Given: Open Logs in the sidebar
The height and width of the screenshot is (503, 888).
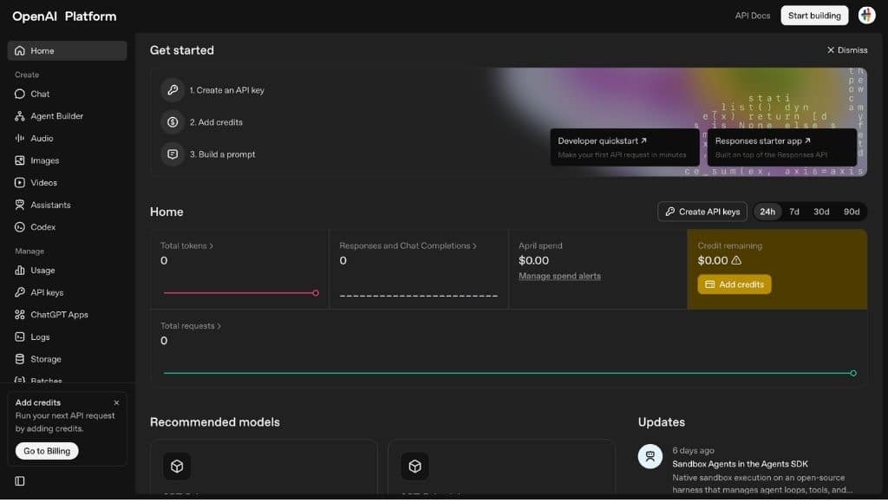Looking at the screenshot, I should tap(67, 336).
